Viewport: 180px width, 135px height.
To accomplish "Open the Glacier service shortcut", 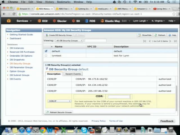I will 60,21.
